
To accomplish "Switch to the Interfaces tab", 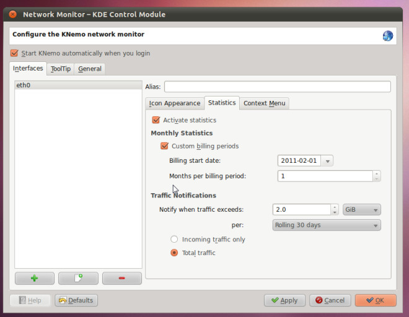I will (x=28, y=68).
